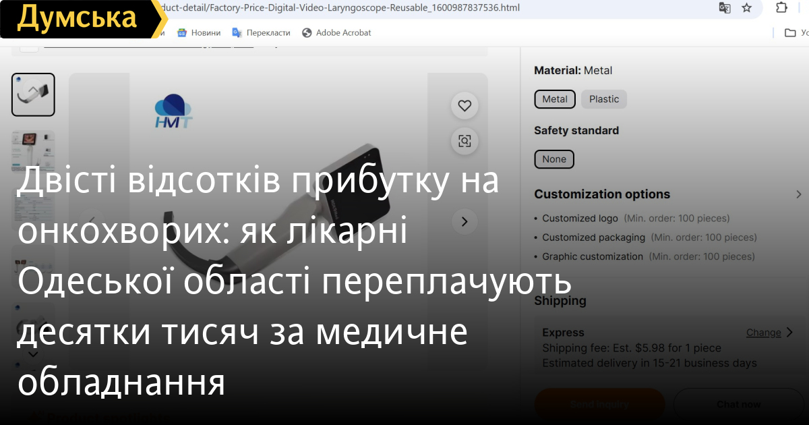Select the first laryngoscope thumbnail
This screenshot has height=425, width=809.
coord(33,94)
